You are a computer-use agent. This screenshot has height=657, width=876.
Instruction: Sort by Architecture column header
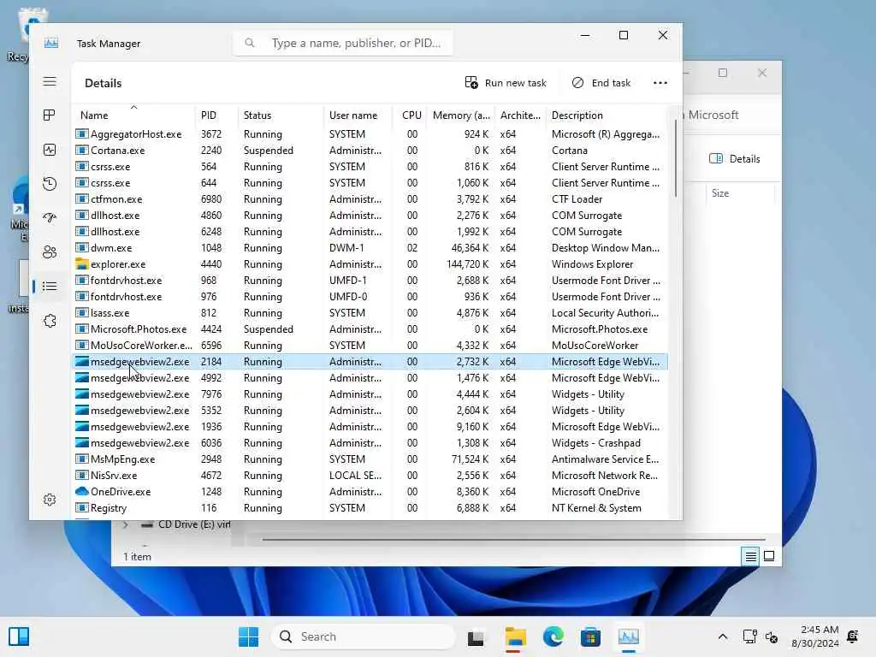click(x=520, y=115)
